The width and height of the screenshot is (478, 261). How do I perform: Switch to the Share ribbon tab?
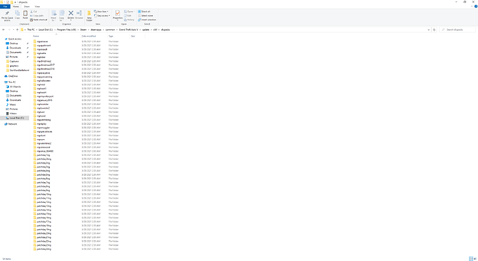[27, 6]
